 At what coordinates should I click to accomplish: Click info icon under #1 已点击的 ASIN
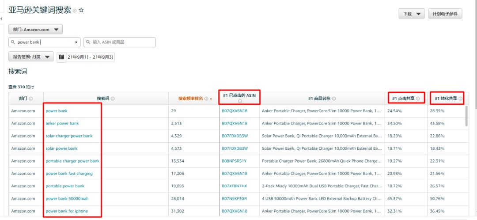(x=240, y=101)
